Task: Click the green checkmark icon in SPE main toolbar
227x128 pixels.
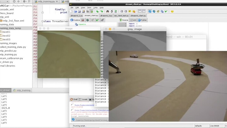Action: [x=166, y=11]
